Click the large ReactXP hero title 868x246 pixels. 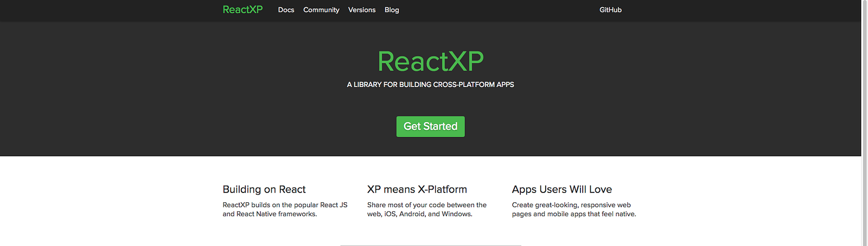pyautogui.click(x=431, y=61)
